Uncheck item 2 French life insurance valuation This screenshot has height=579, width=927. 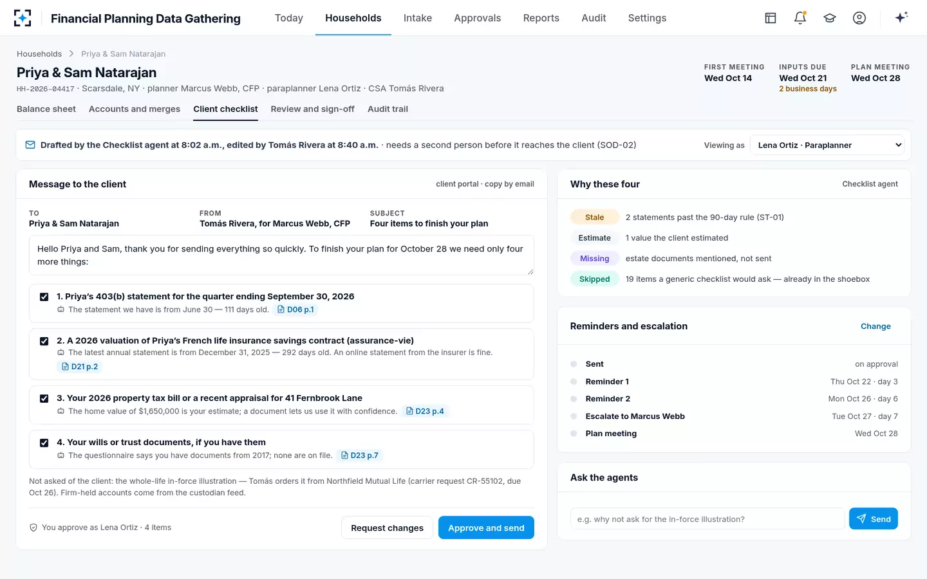tap(44, 341)
